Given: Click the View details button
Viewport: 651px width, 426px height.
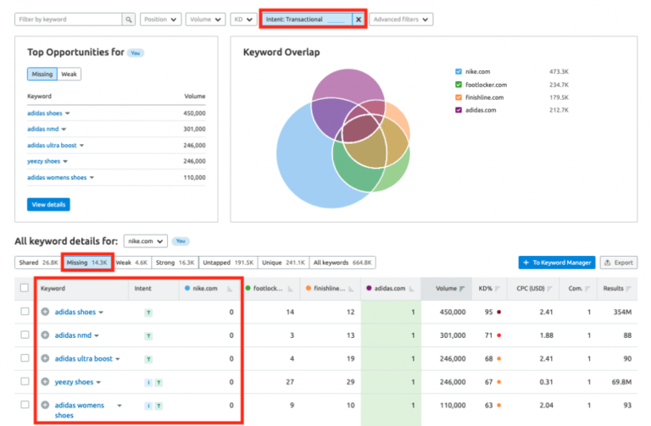Looking at the screenshot, I should 48,204.
